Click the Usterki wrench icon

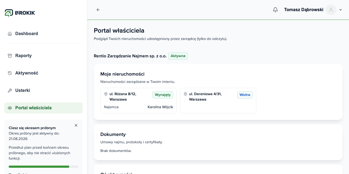[10, 91]
